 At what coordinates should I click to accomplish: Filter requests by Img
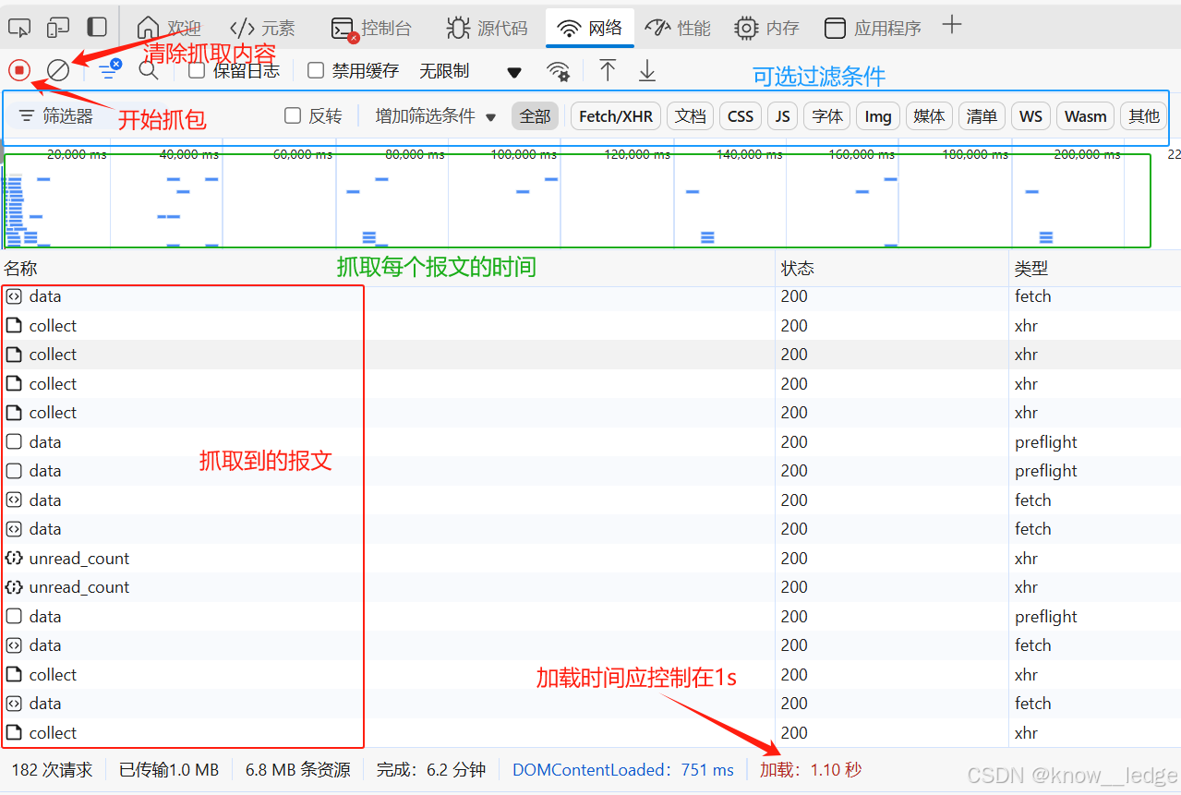pyautogui.click(x=878, y=116)
